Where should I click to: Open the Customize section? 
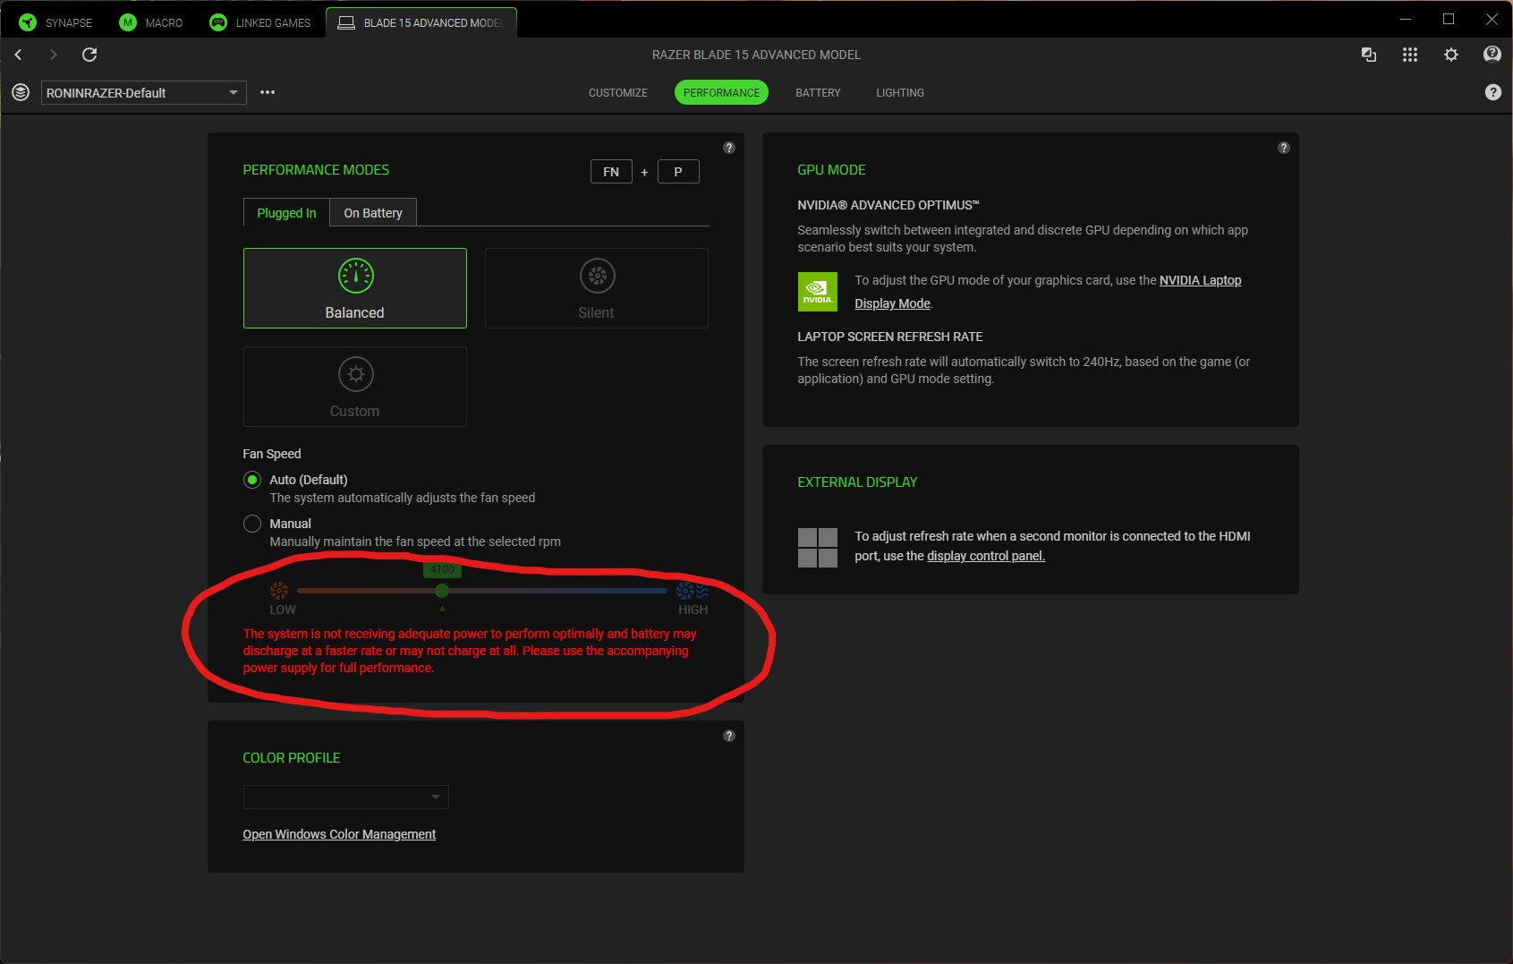click(618, 93)
